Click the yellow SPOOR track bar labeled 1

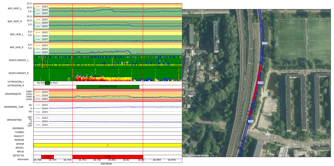point(108,145)
